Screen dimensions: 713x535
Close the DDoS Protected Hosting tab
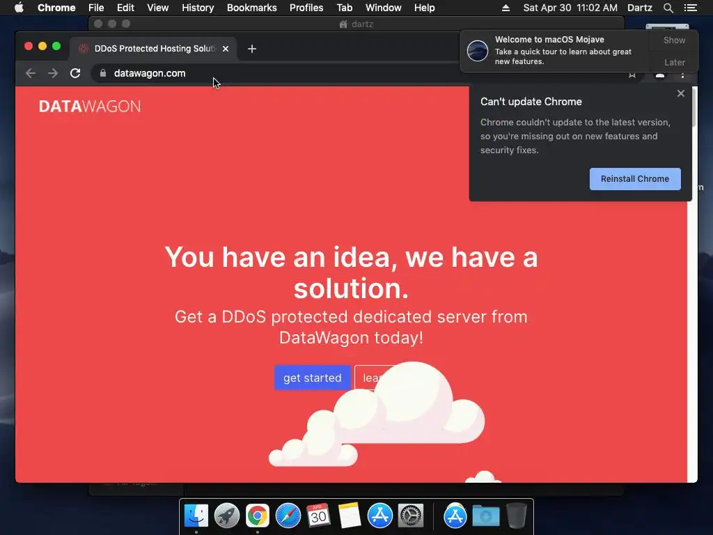(x=226, y=49)
